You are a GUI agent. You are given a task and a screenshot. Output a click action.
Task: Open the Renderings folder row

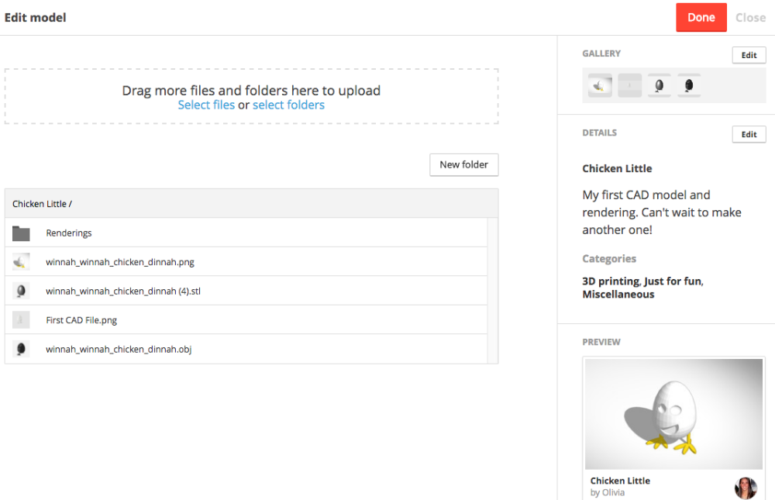[69, 233]
